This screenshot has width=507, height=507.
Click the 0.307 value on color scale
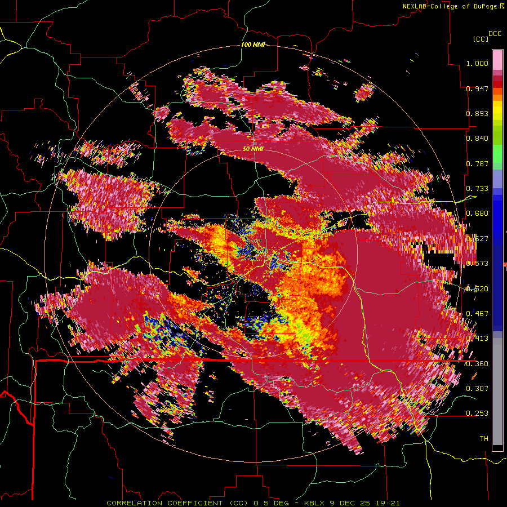(x=477, y=388)
